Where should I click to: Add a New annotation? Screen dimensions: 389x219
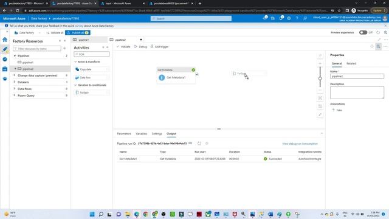pyautogui.click(x=337, y=110)
